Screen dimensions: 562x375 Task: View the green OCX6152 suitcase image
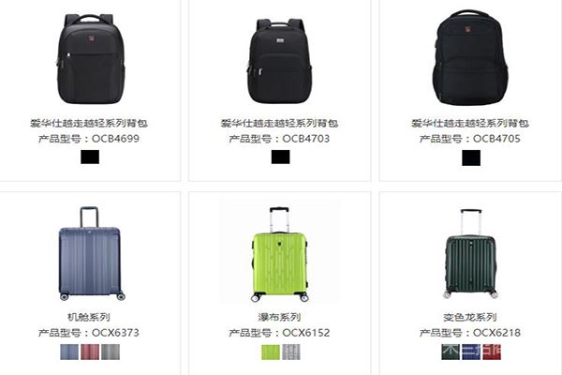tap(280, 254)
